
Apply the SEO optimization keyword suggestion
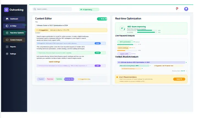coord(98,43)
